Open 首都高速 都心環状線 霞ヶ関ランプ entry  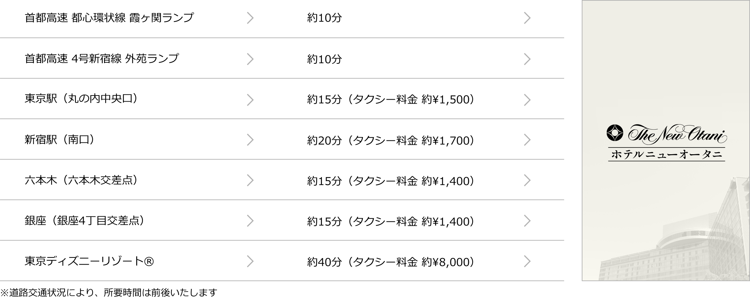click(109, 18)
